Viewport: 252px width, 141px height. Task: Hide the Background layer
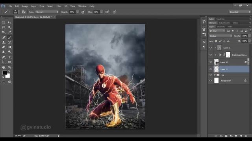pyautogui.click(x=211, y=80)
